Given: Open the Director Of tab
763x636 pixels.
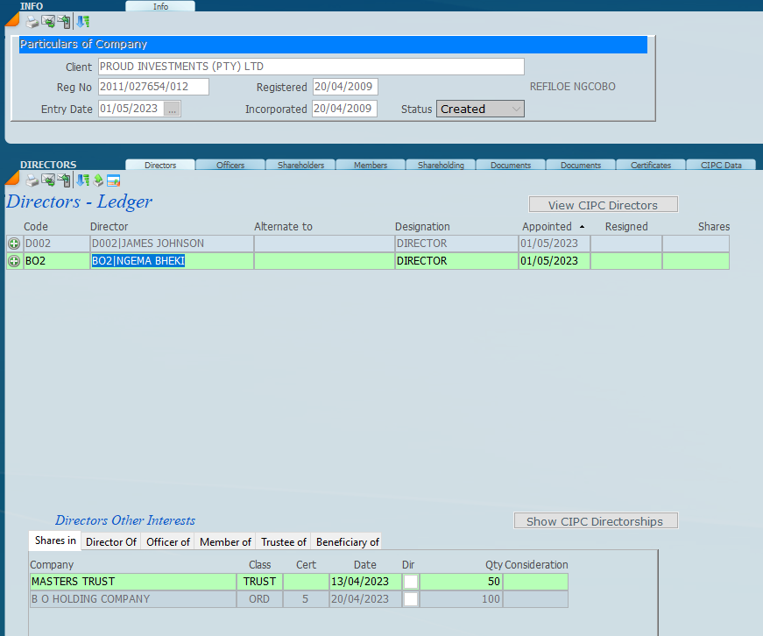Looking at the screenshot, I should tap(110, 542).
